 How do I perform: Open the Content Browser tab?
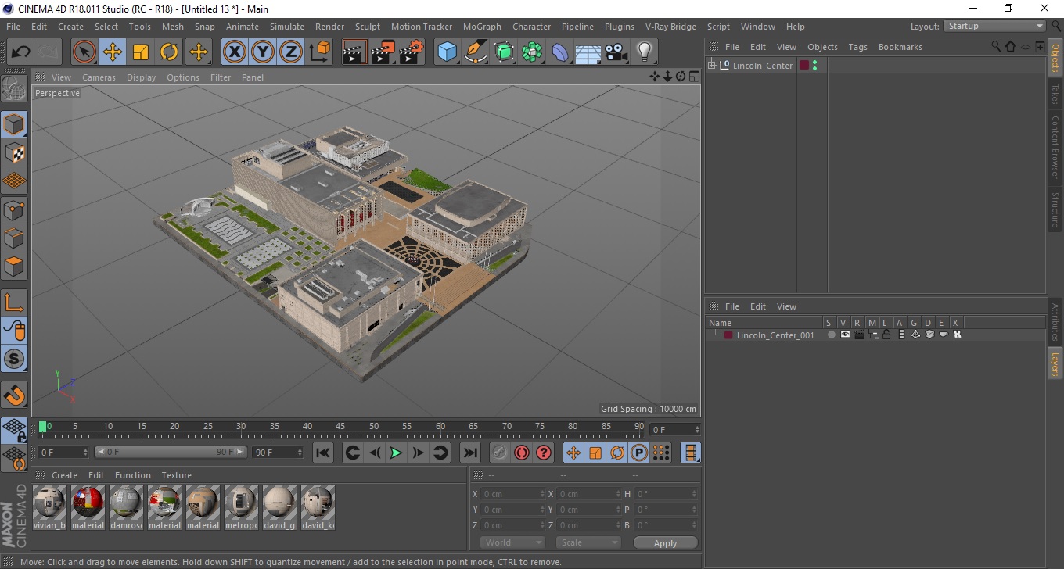point(1055,147)
